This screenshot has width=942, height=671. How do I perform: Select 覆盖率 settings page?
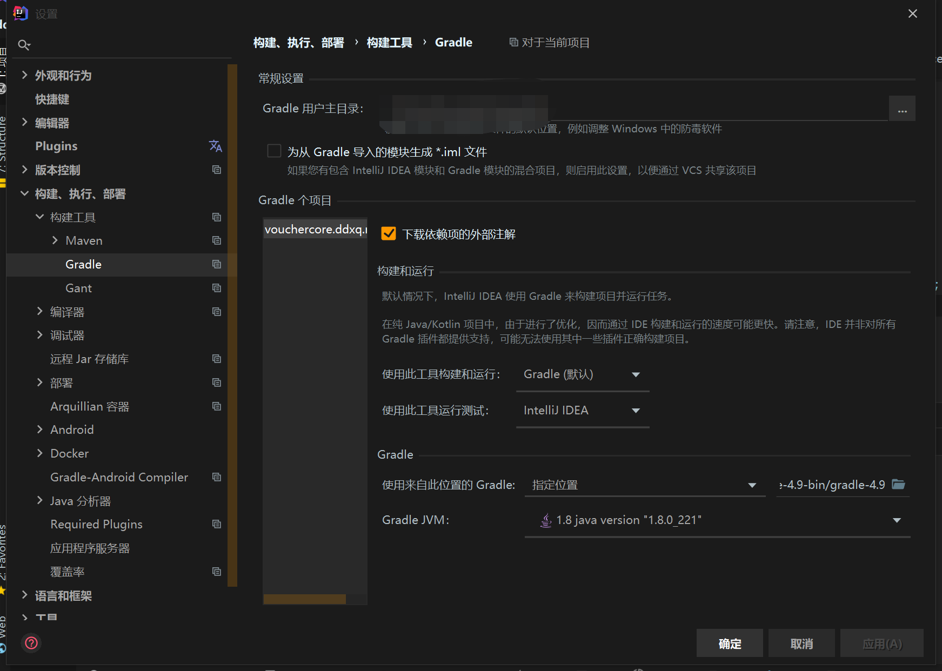(x=67, y=572)
